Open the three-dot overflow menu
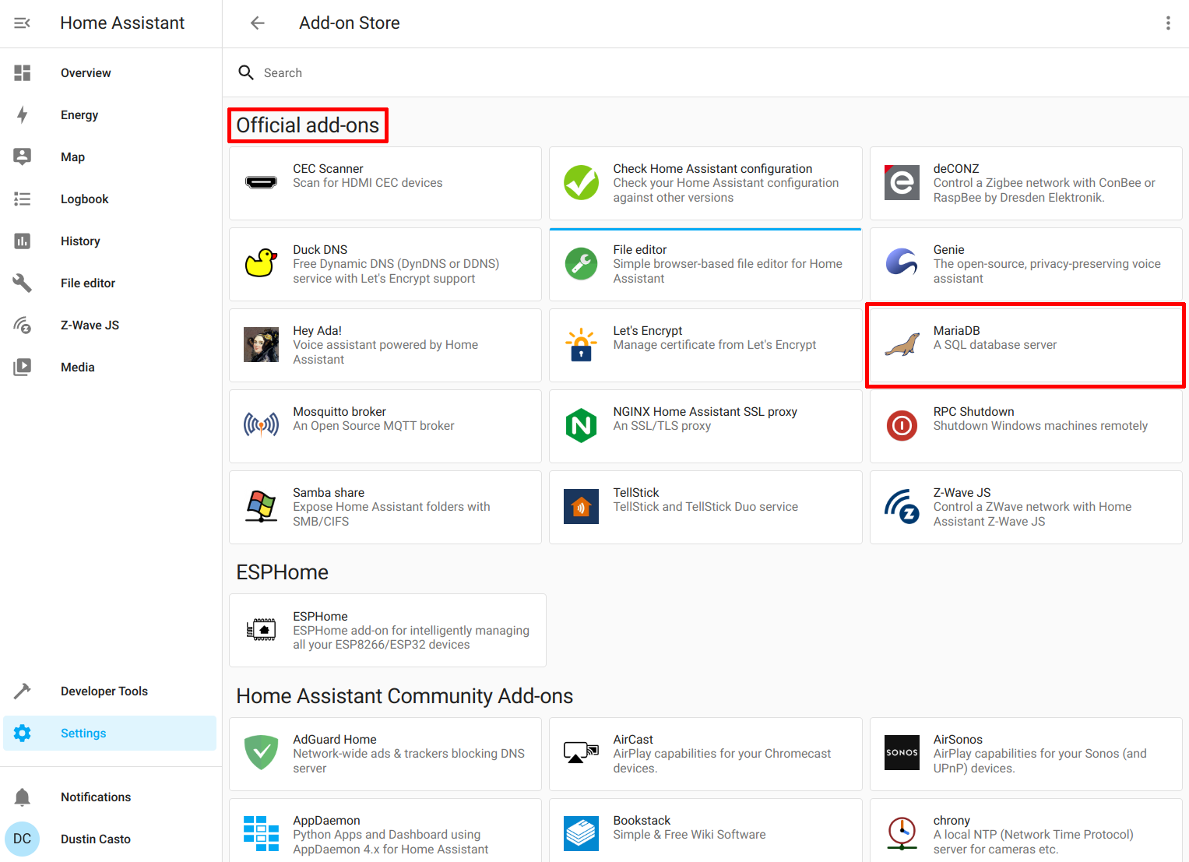The height and width of the screenshot is (862, 1189). pos(1168,23)
